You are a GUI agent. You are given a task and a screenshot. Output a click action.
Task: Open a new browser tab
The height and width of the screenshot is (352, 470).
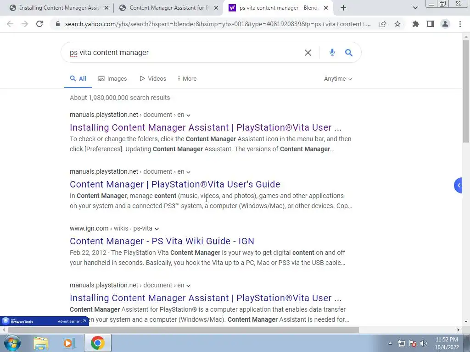[343, 8]
